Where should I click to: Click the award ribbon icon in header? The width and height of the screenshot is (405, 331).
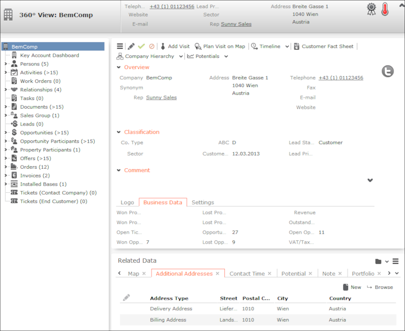(371, 9)
